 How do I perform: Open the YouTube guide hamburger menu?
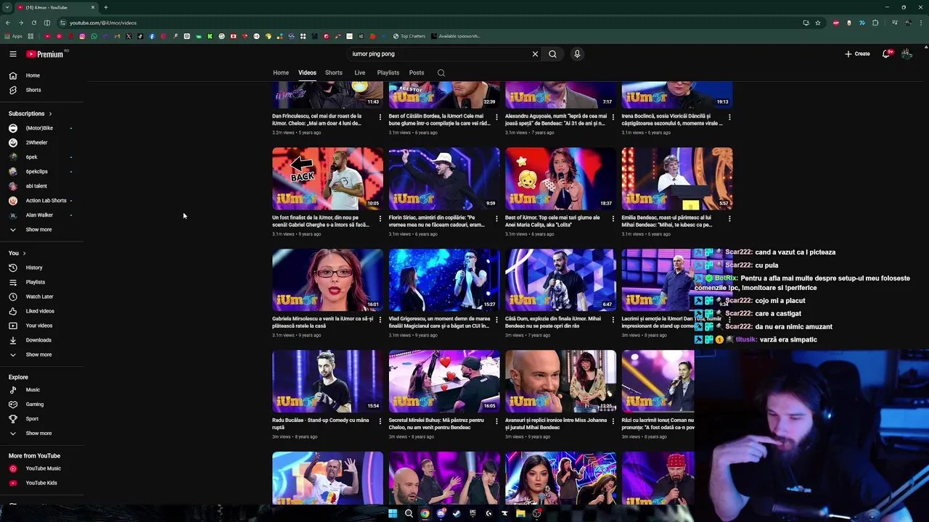click(x=12, y=54)
